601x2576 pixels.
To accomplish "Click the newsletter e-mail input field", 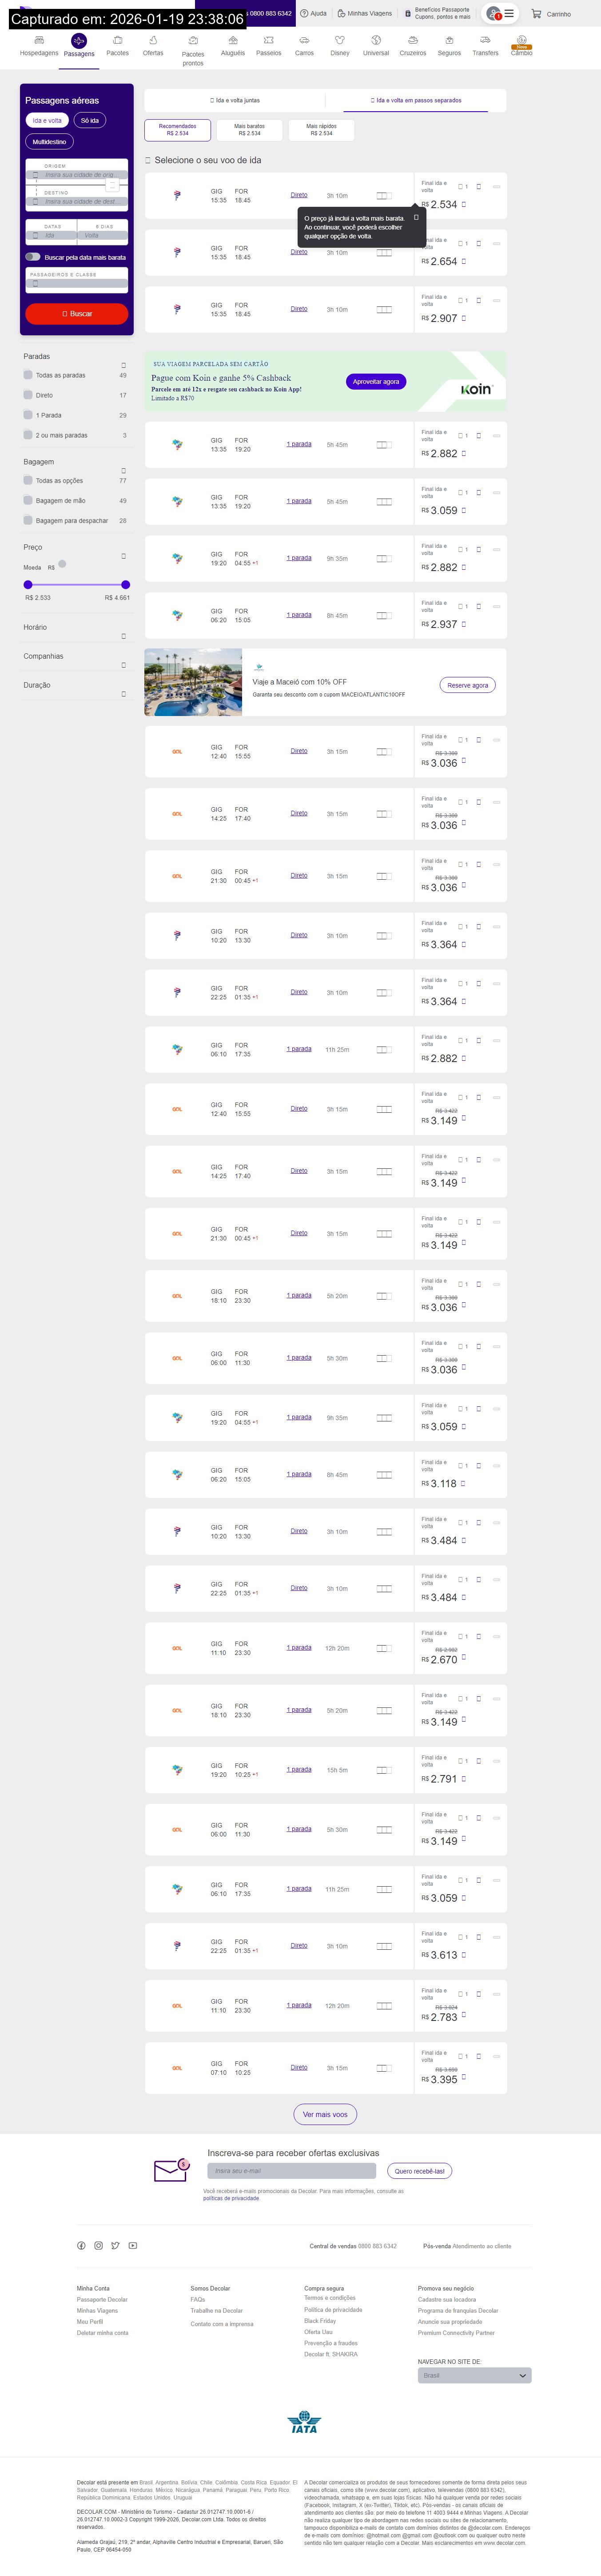I will coord(291,2170).
